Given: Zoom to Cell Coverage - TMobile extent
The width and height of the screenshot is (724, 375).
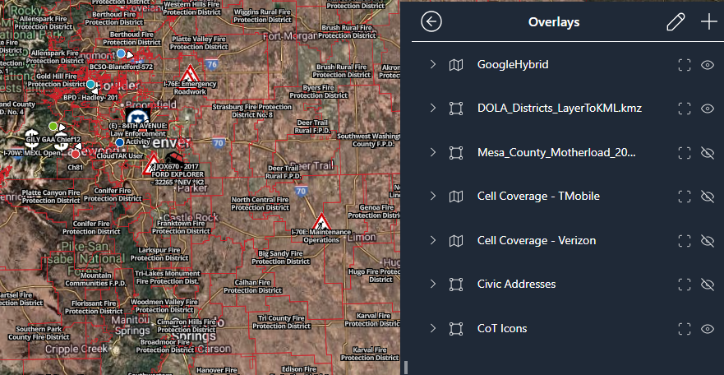Looking at the screenshot, I should pyautogui.click(x=682, y=197).
